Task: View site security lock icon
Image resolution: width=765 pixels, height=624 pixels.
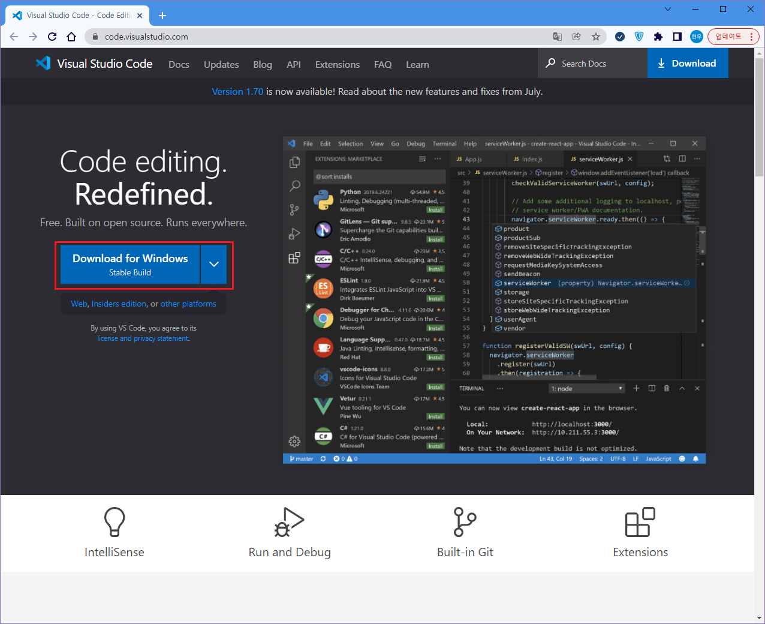Action: pos(95,37)
